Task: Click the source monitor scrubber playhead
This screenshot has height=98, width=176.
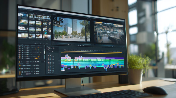Action: 54,43
